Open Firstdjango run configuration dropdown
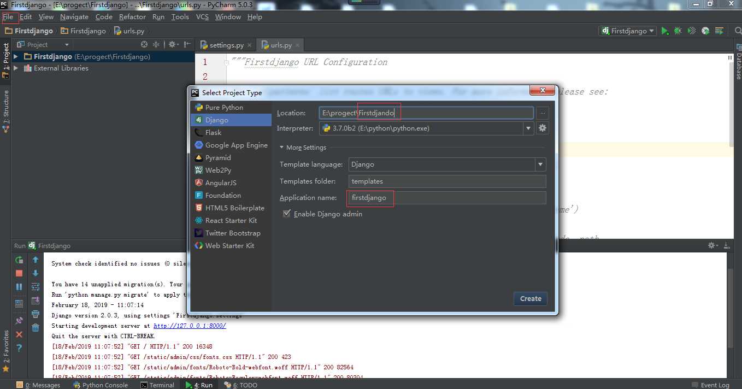Viewport: 742px width, 389px height. (x=627, y=31)
